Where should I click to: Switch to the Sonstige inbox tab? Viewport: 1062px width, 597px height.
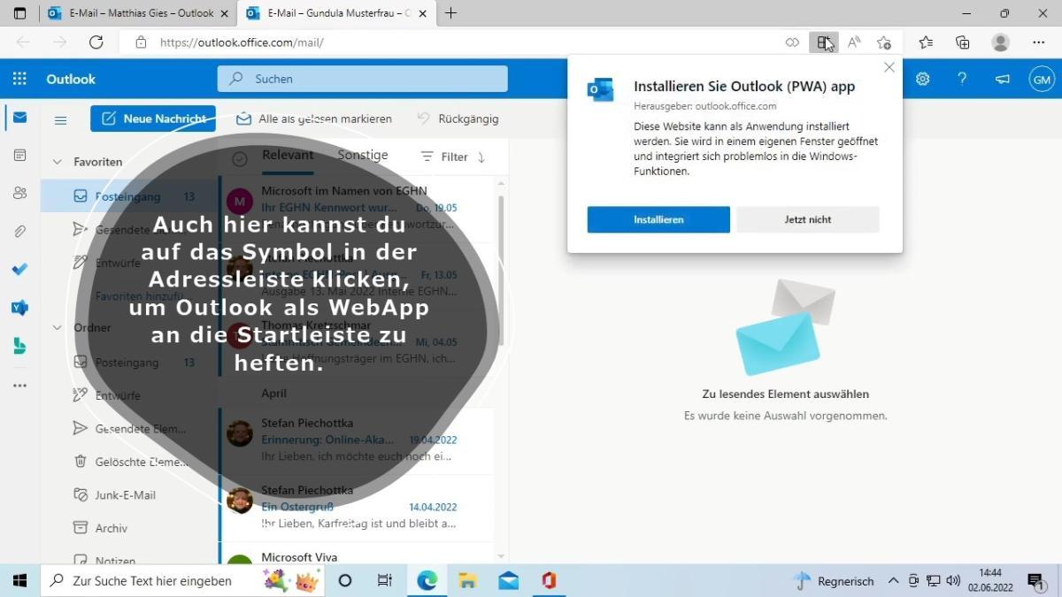coord(362,156)
